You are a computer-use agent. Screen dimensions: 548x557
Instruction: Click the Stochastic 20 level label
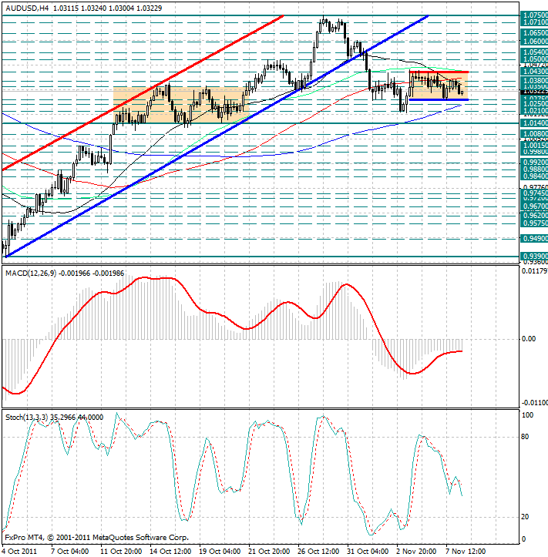tap(525, 517)
